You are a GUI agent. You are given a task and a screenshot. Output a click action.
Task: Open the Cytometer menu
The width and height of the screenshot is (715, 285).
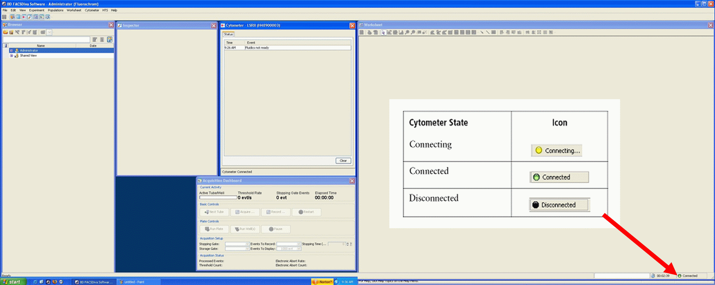pos(92,10)
